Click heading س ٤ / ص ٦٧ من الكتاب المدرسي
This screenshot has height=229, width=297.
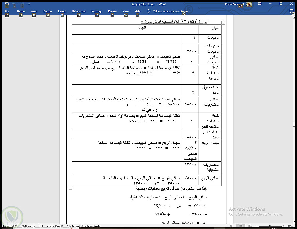click(174, 21)
